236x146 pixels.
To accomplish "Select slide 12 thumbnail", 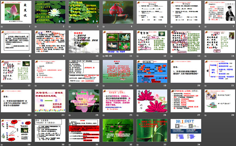I will [152, 42].
